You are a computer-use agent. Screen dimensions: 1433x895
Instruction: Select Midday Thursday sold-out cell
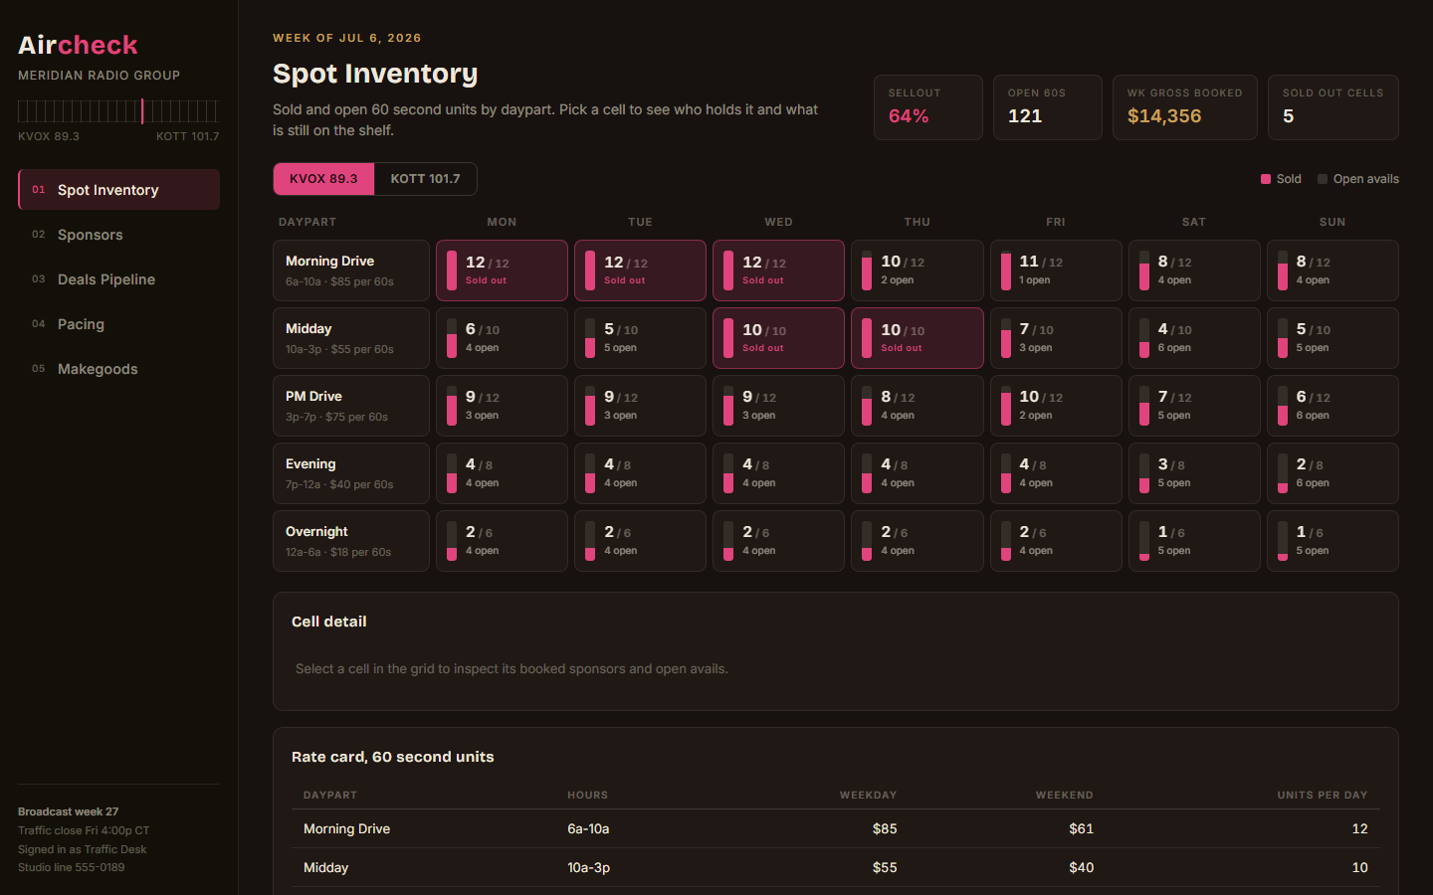tap(917, 338)
